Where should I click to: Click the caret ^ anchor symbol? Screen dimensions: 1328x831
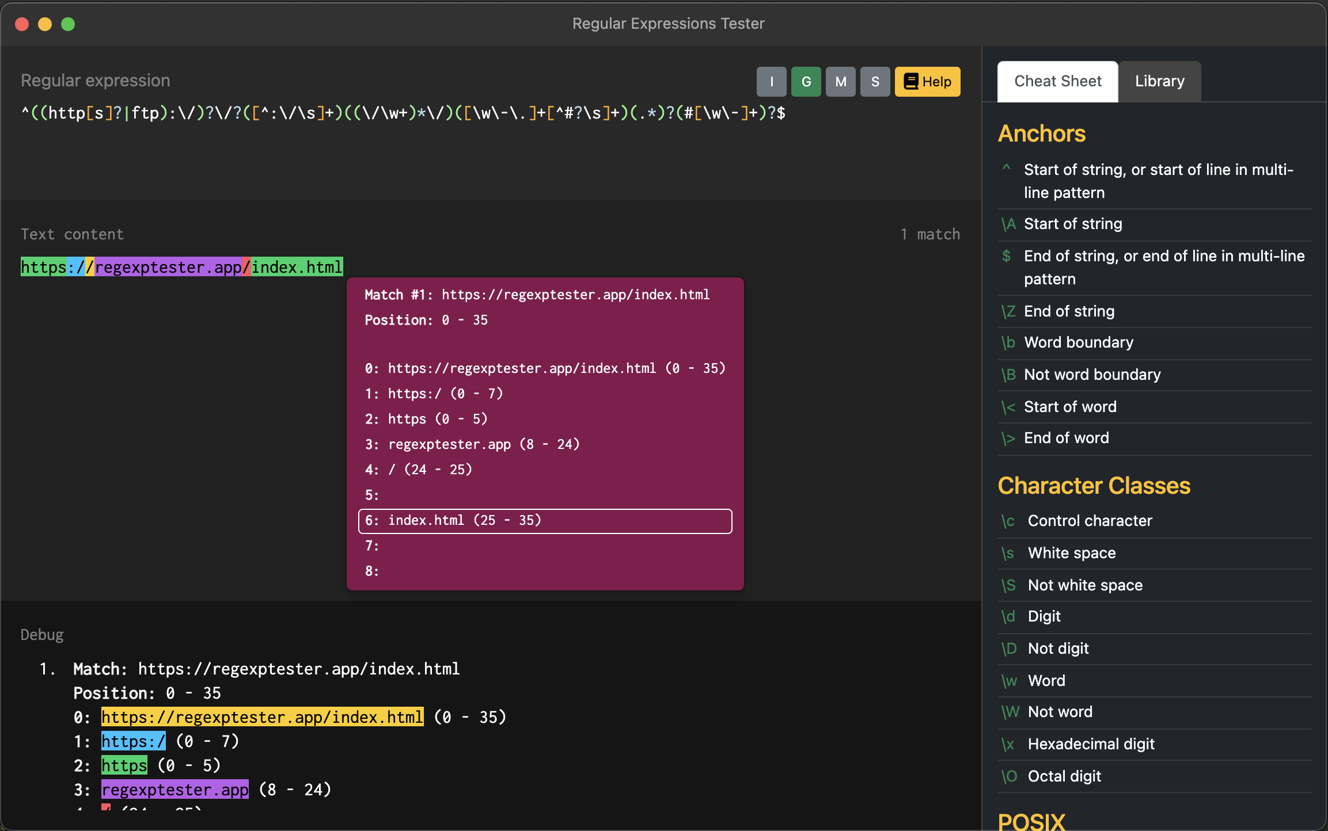pyautogui.click(x=1007, y=169)
